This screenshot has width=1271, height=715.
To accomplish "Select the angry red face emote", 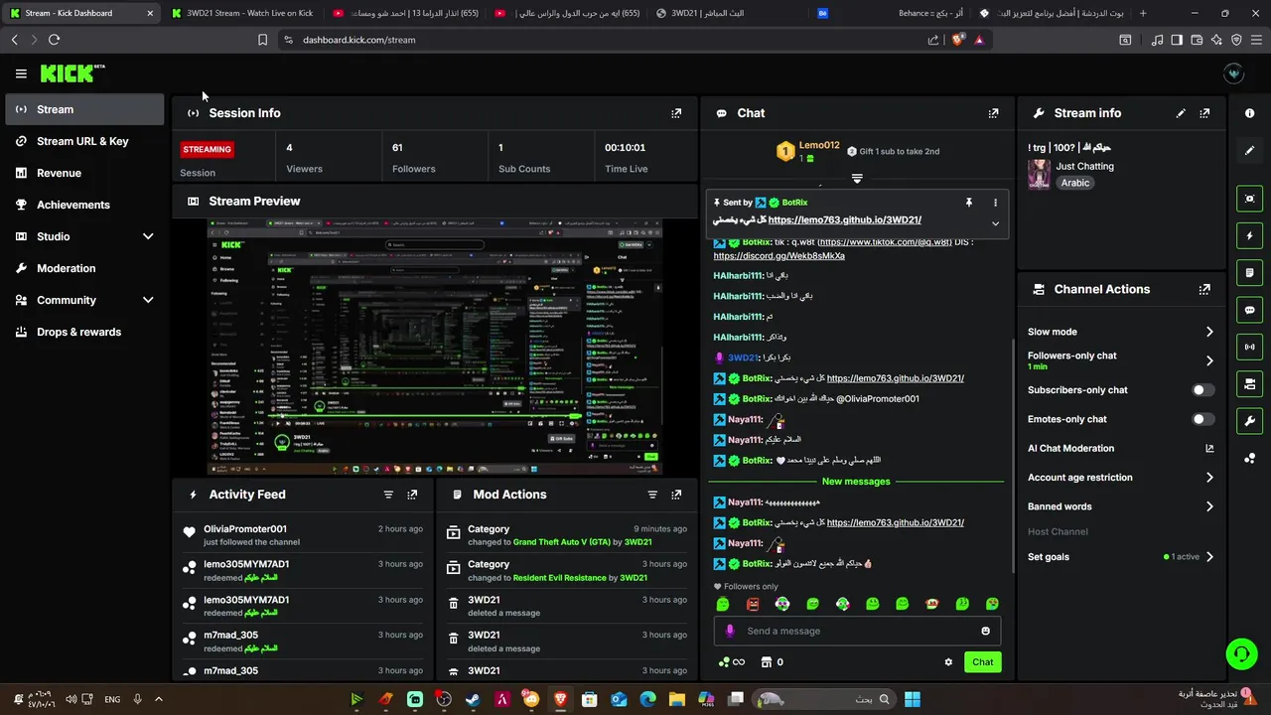I will (x=753, y=604).
